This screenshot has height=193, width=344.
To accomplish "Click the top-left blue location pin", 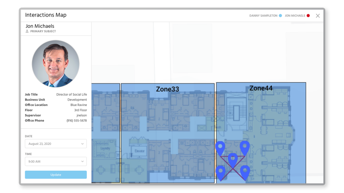I will click(220, 147).
